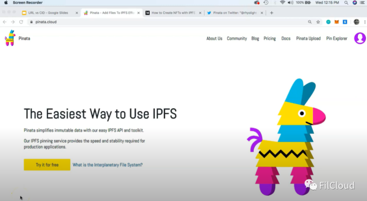Image resolution: width=367 pixels, height=201 pixels.
Task: Click the lock icon in address bar
Action: [x=32, y=22]
